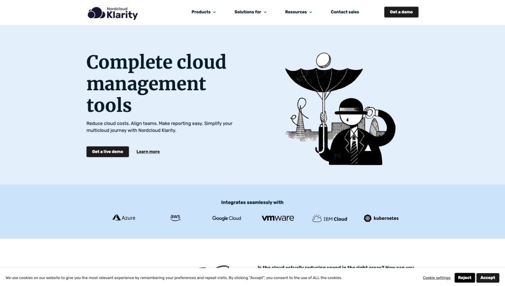Expand the Solutions for chevron
This screenshot has height=286, width=505.
point(265,12)
